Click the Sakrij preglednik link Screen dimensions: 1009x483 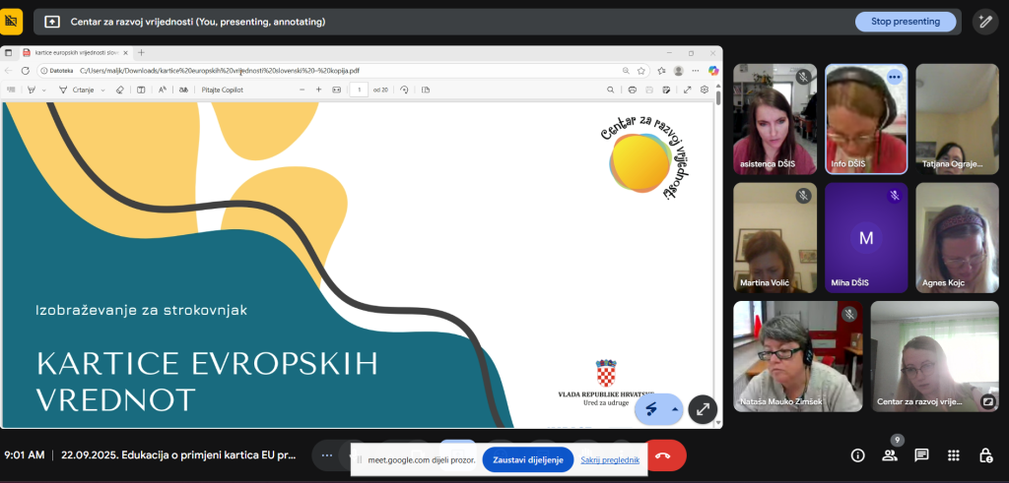coord(610,459)
